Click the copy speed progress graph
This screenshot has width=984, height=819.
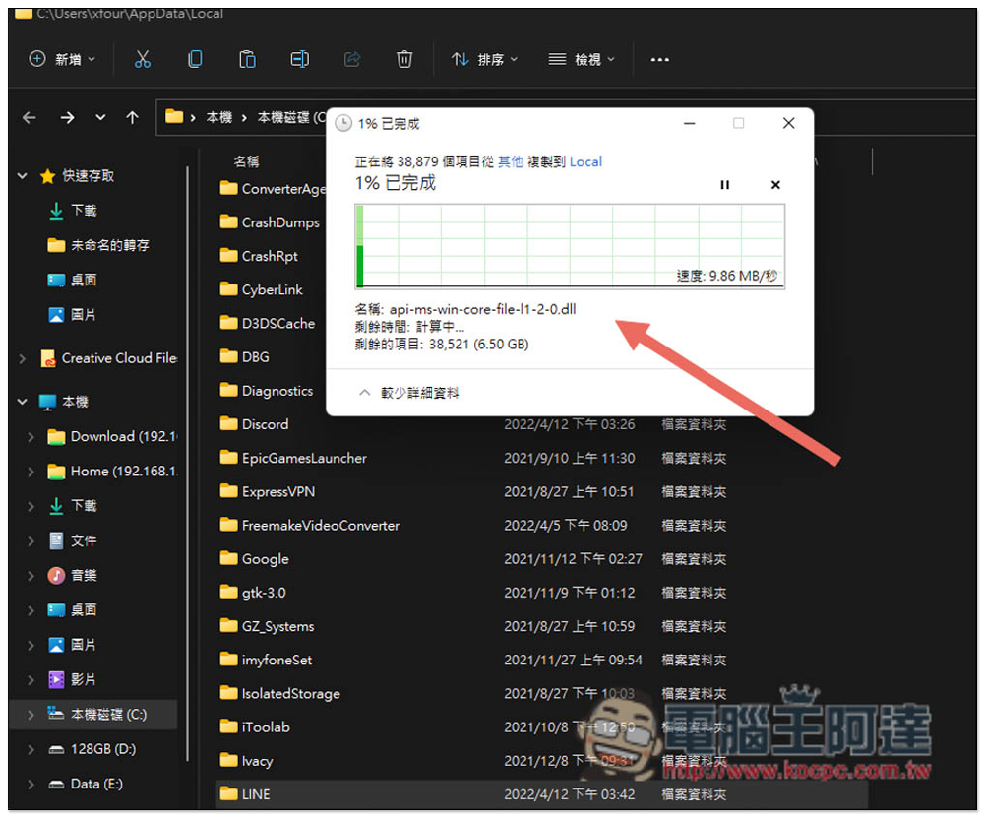click(x=570, y=246)
